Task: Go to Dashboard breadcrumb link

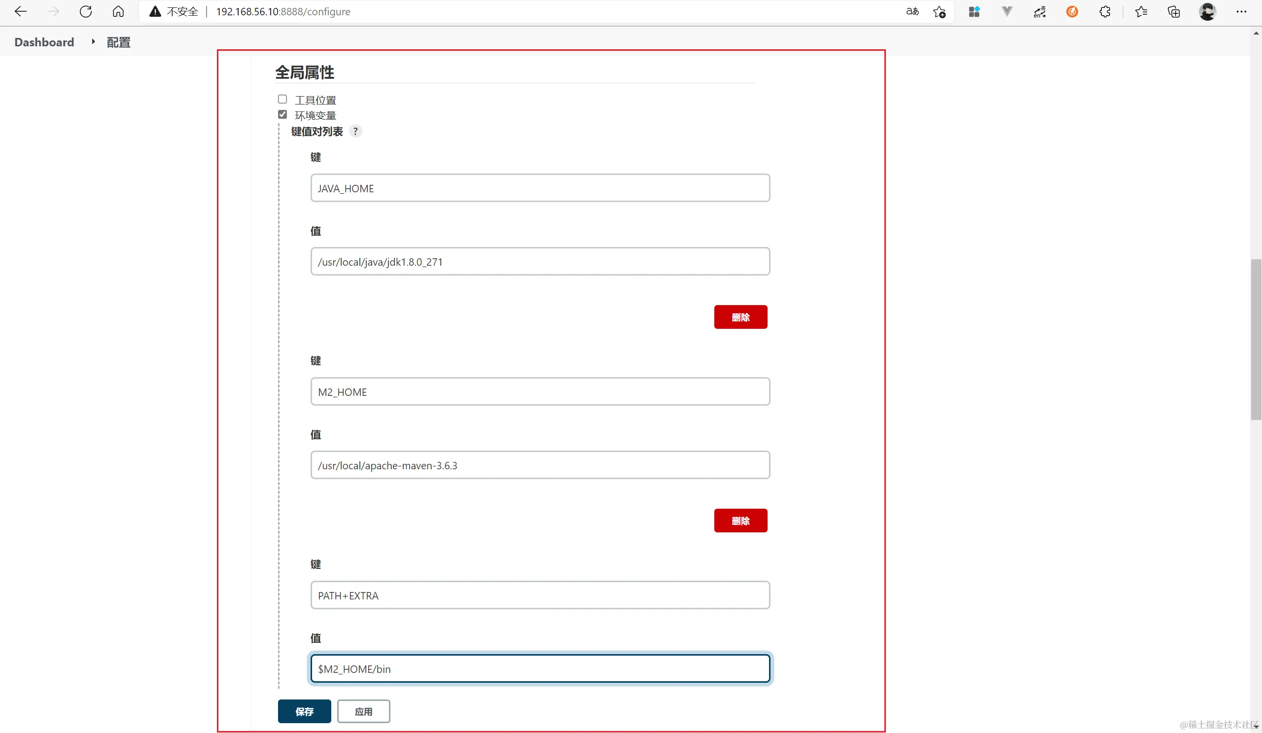Action: click(x=44, y=42)
